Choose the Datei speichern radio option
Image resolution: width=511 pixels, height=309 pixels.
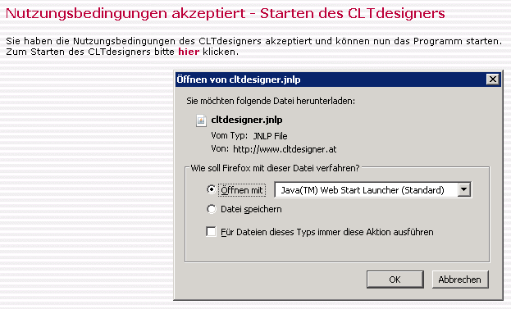coord(212,209)
